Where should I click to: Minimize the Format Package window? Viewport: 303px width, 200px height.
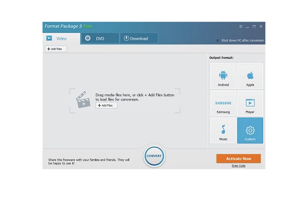(x=247, y=26)
